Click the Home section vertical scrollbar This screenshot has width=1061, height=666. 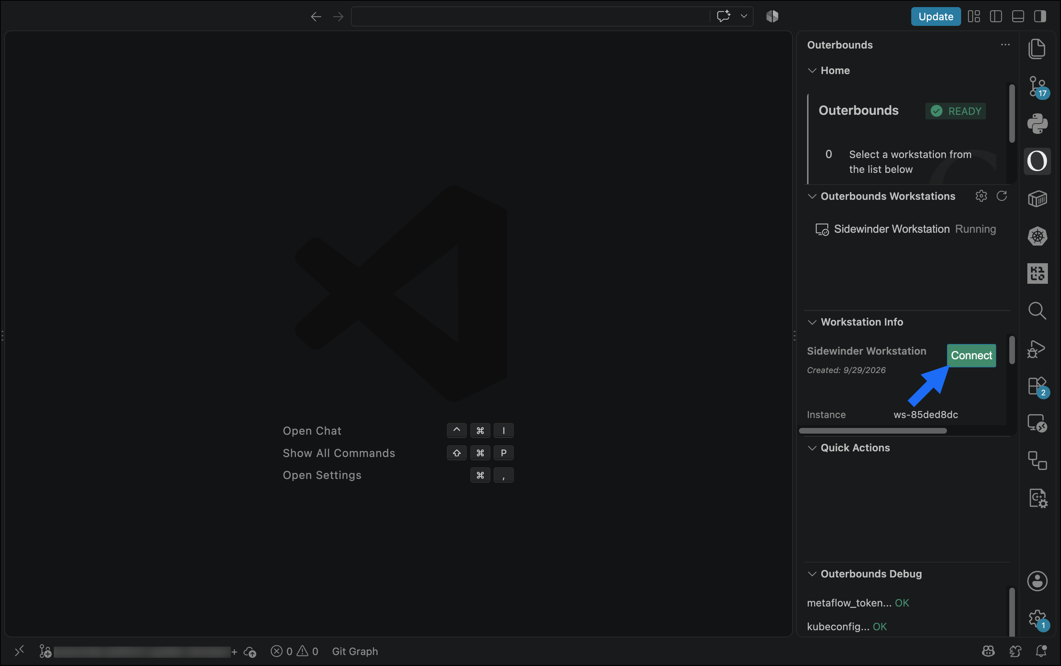(1012, 114)
